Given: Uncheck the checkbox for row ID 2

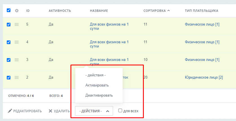Looking at the screenshot, I should coord(8,77).
